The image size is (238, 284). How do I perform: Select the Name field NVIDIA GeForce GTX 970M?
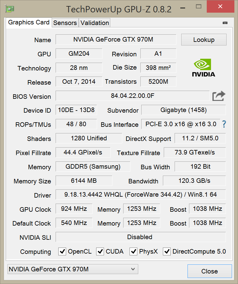click(x=116, y=39)
